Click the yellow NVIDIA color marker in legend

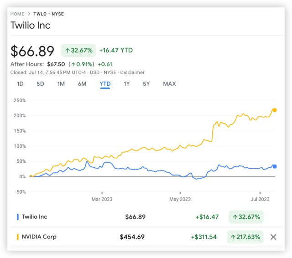17,237
